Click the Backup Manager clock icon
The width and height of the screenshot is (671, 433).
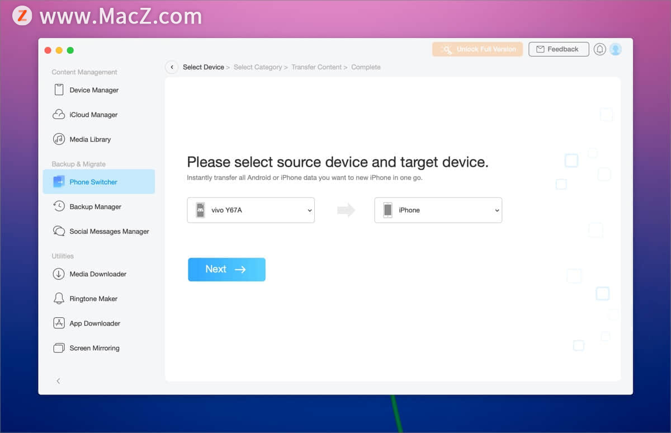pos(59,206)
